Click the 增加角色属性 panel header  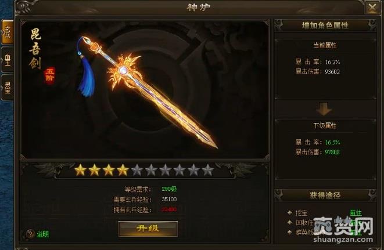click(x=325, y=25)
